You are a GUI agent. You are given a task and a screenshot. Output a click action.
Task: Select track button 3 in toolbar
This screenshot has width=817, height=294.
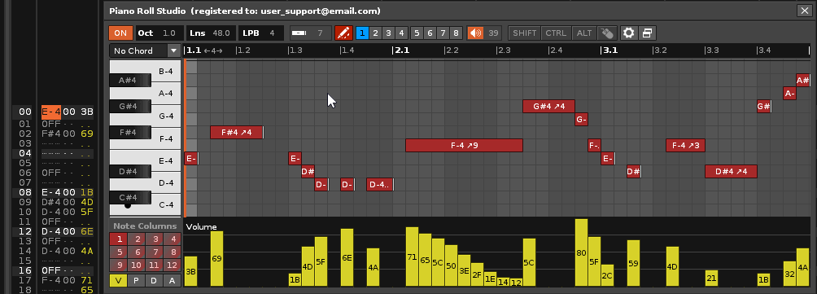pos(388,33)
